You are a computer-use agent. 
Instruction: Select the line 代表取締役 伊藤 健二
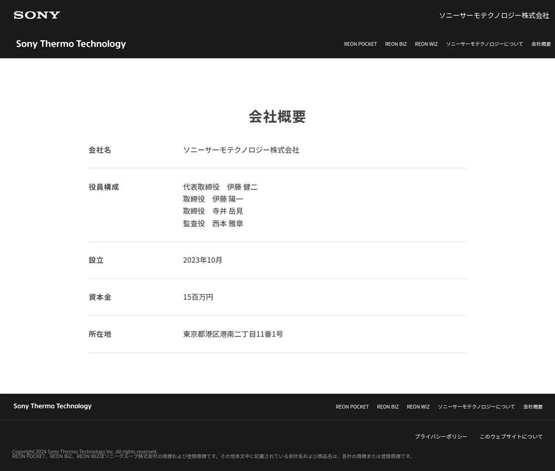[x=220, y=187]
